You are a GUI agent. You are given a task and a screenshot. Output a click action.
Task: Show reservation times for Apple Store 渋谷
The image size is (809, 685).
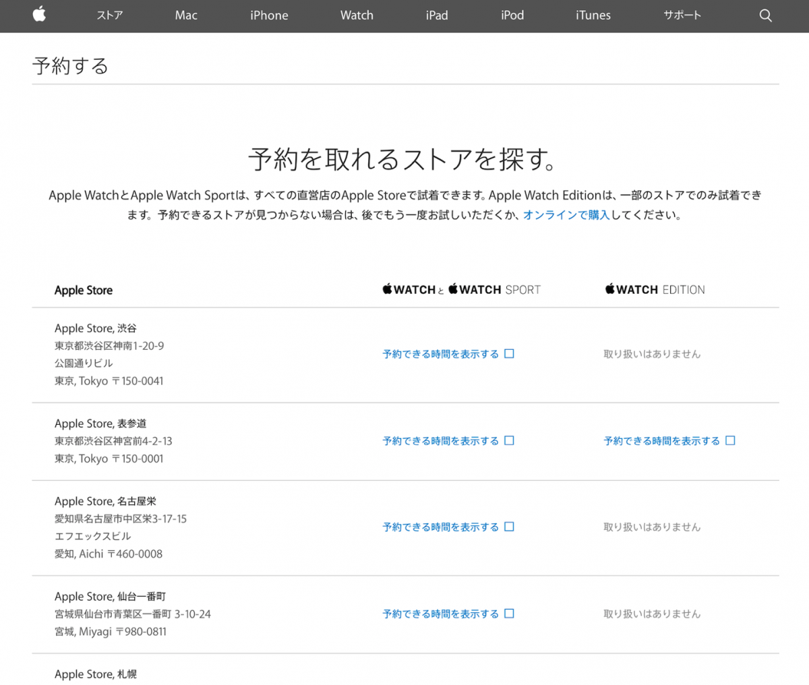(440, 353)
